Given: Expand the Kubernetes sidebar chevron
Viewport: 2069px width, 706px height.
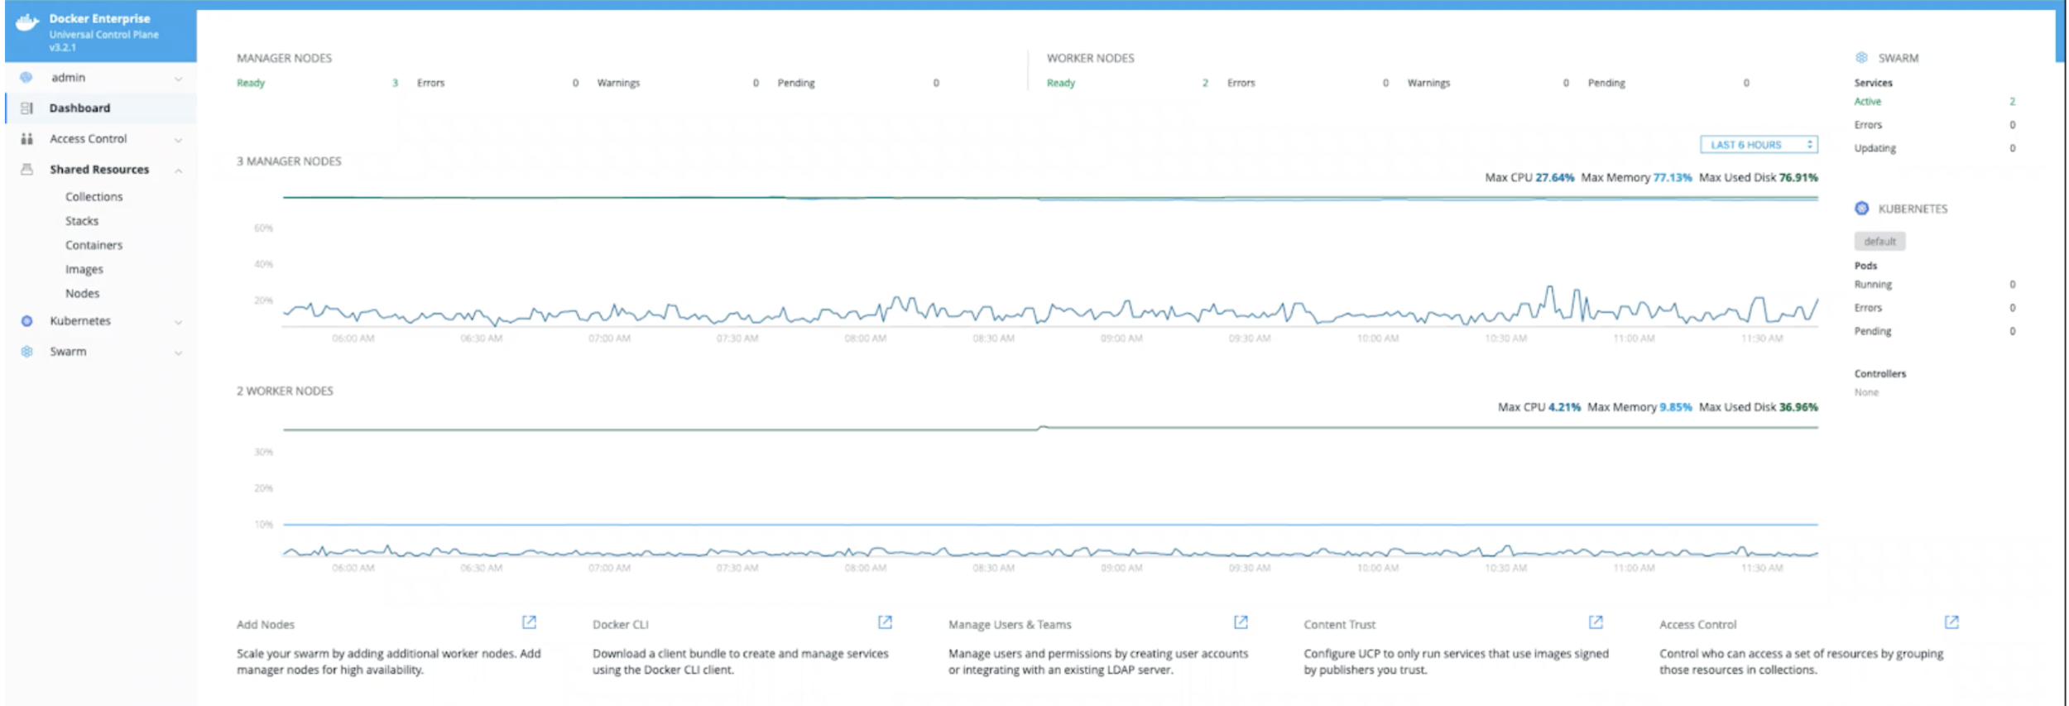Looking at the screenshot, I should tap(178, 322).
